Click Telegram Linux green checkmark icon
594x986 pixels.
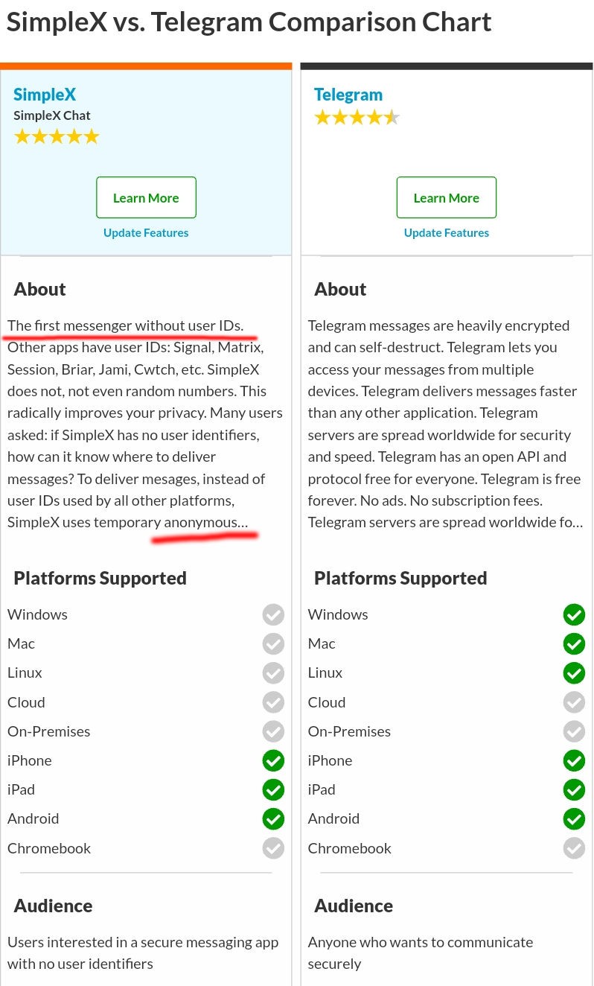[x=574, y=672]
